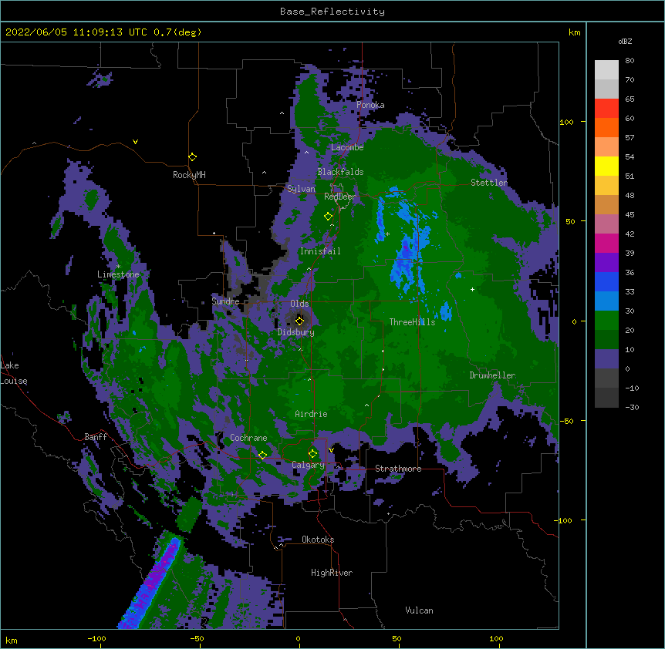Click the yellow V marker northwest of RockyMH
This screenshot has width=665, height=649.
(135, 142)
